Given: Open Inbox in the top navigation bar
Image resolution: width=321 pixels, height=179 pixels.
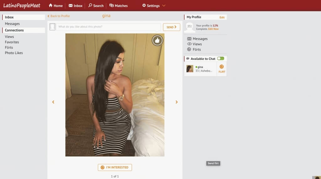Looking at the screenshot, I should click(75, 6).
